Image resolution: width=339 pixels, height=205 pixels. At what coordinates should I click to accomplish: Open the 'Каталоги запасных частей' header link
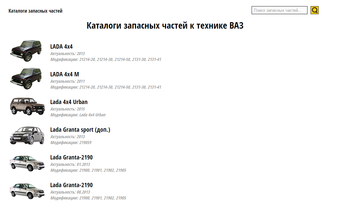(36, 11)
